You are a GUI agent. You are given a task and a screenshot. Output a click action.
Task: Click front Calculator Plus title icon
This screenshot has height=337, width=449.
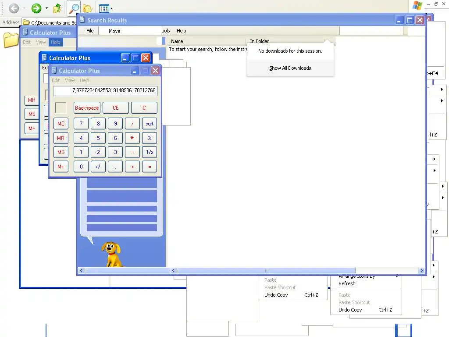[54, 71]
